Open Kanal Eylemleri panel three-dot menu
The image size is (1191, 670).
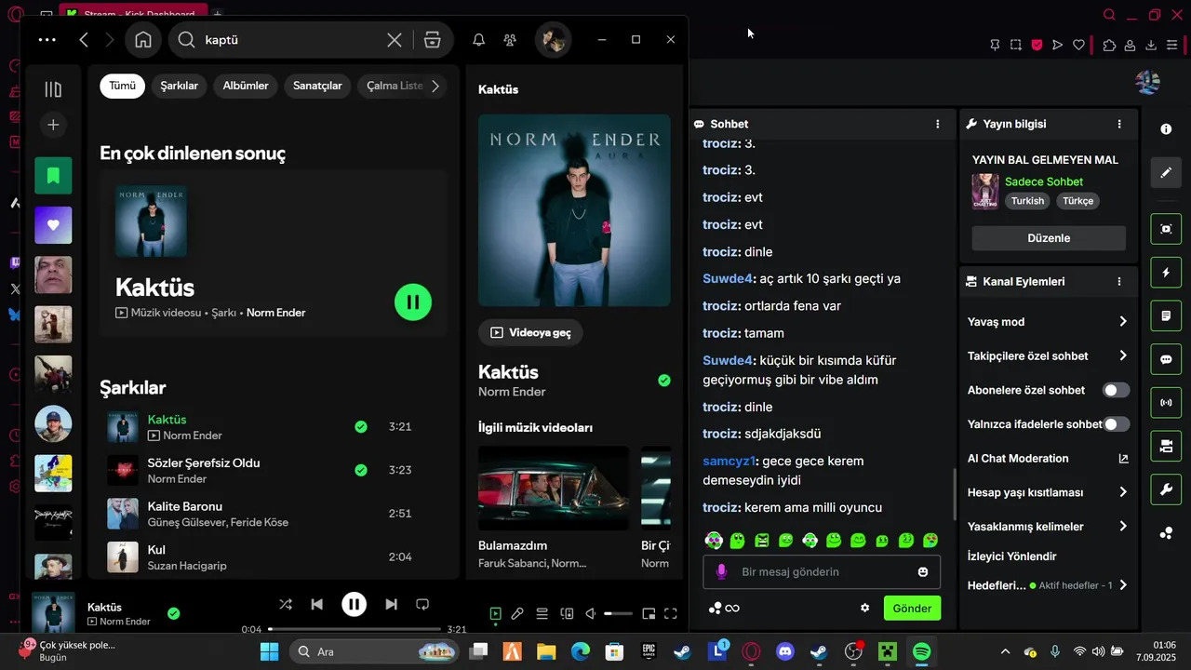tap(1119, 281)
